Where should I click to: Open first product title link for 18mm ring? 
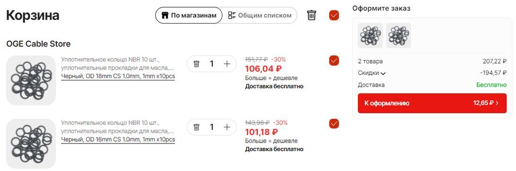point(117,64)
